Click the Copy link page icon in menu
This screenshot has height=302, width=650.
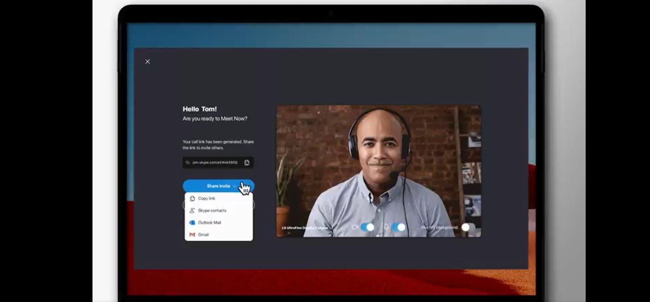pos(192,199)
